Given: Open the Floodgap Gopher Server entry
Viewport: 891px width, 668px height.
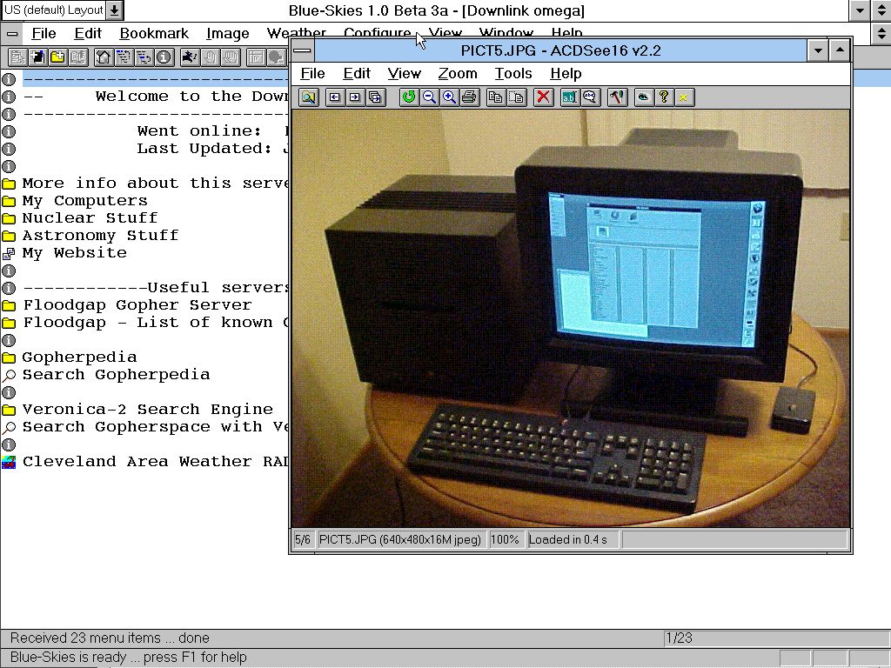Looking at the screenshot, I should tap(137, 305).
